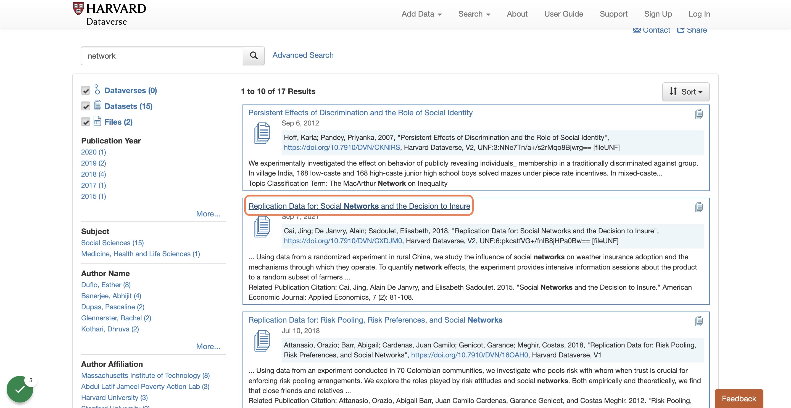
Task: Click the network search input field
Action: coord(162,56)
